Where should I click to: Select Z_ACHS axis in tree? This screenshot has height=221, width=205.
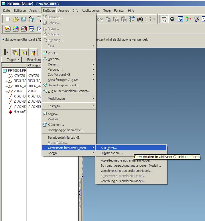pos(17,101)
